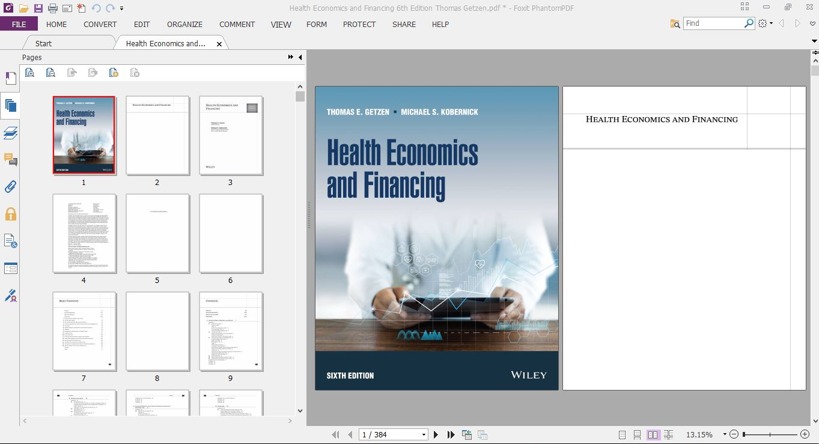The height and width of the screenshot is (444, 819).
Task: Jump to the last page button
Action: coord(451,434)
